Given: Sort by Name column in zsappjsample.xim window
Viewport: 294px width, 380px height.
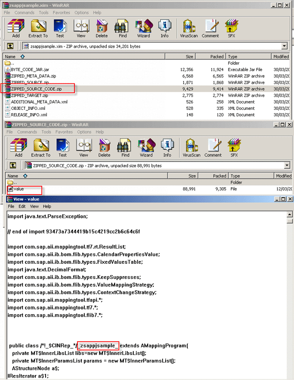Looking at the screenshot, I should pos(84,56).
